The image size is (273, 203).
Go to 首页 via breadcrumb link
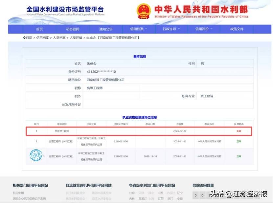(x=29, y=38)
